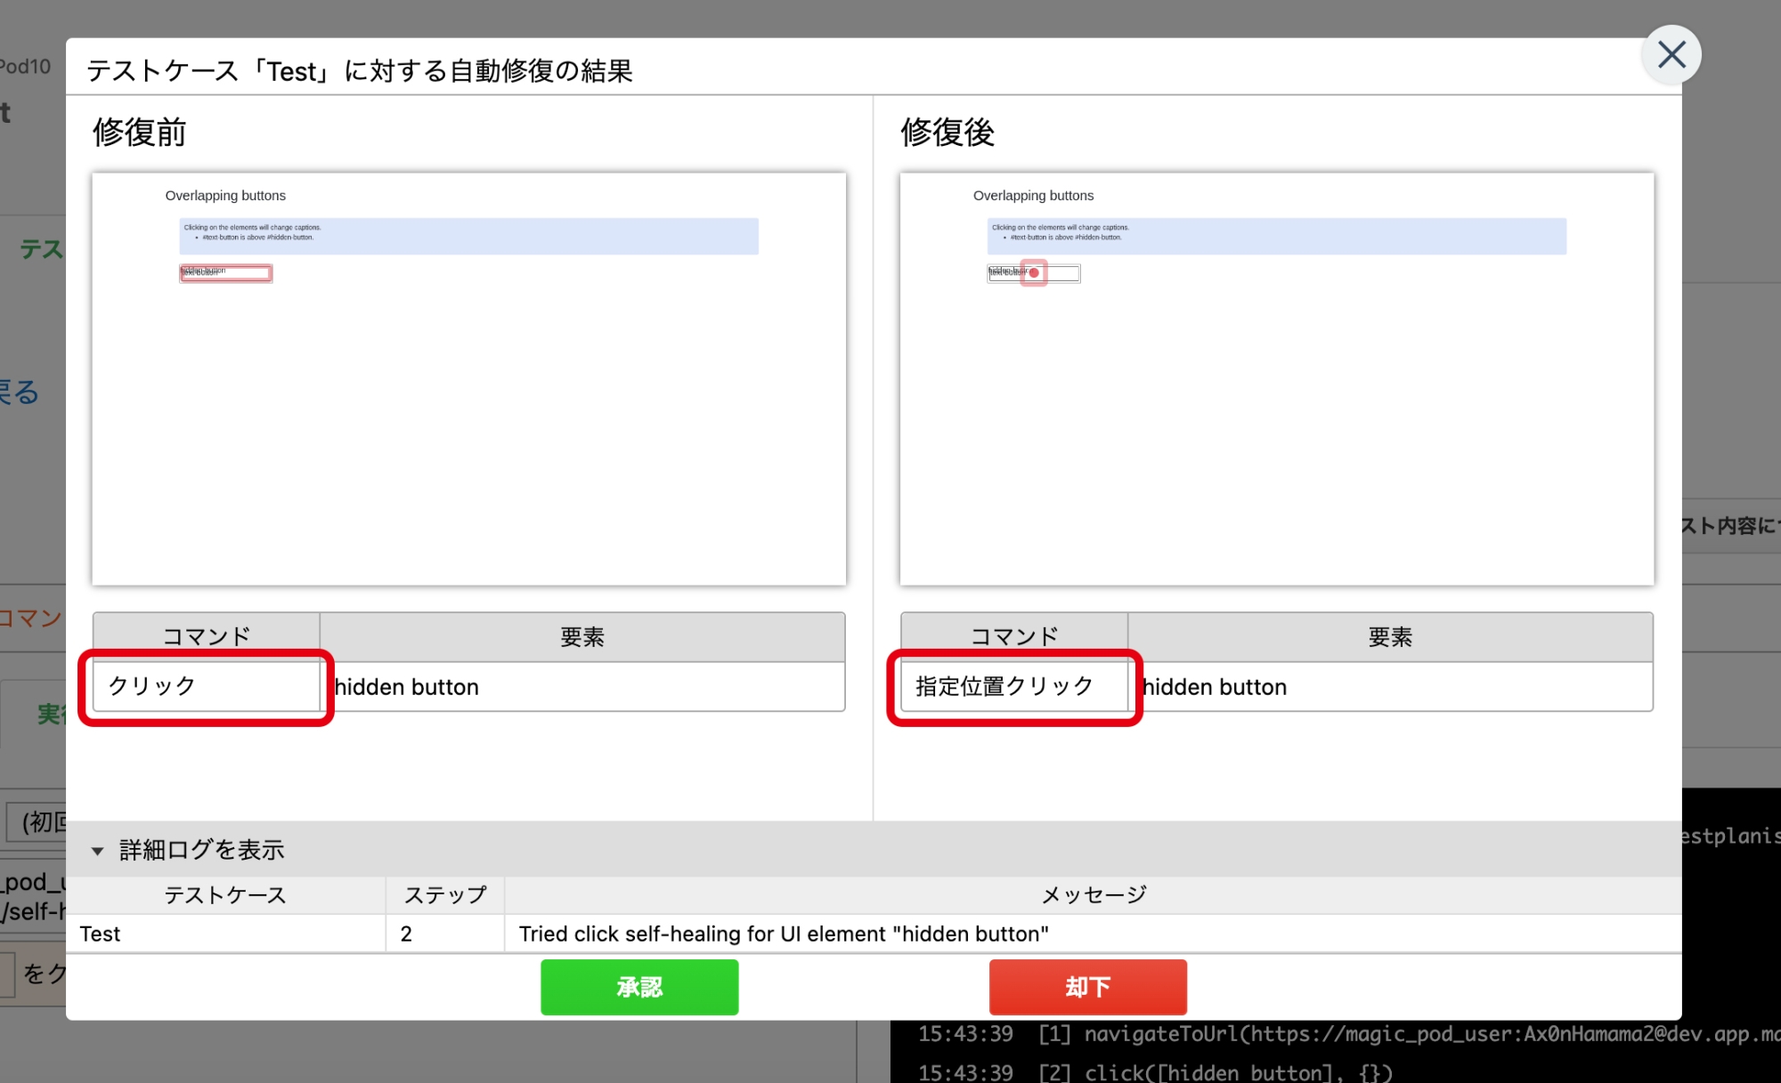
Task: Select the 指定位置クリック command cell
Action: 1013,686
